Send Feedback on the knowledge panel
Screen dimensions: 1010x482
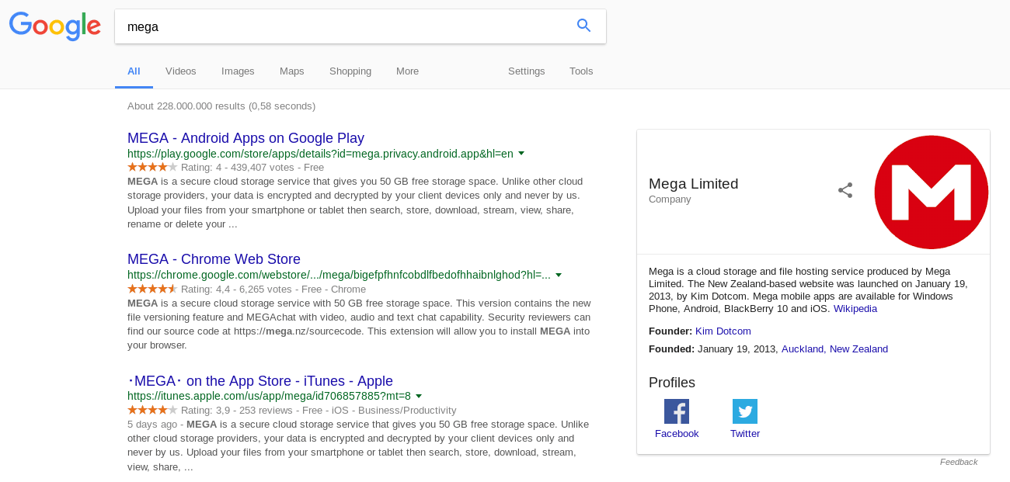pyautogui.click(x=959, y=462)
